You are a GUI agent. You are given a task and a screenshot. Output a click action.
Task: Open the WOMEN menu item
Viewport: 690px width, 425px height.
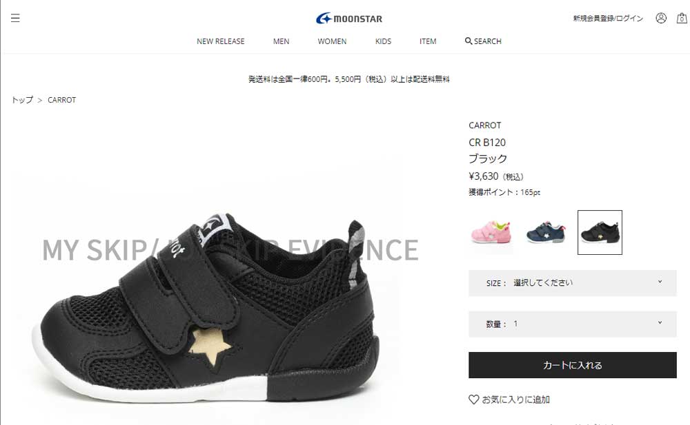333,41
